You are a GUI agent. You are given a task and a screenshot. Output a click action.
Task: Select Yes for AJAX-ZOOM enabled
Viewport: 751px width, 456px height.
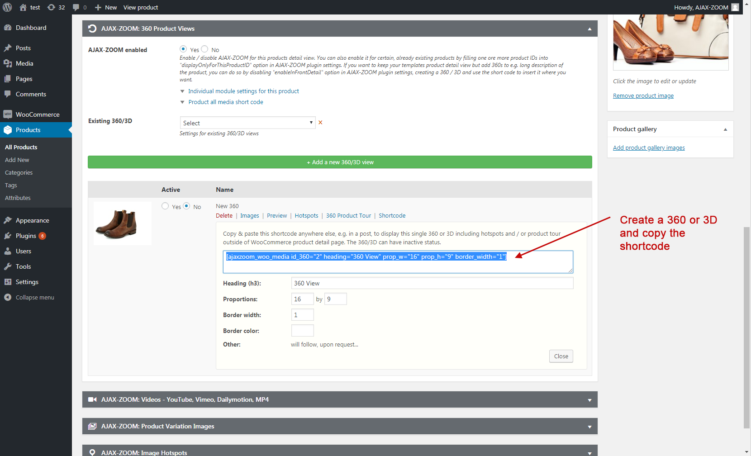pos(183,49)
